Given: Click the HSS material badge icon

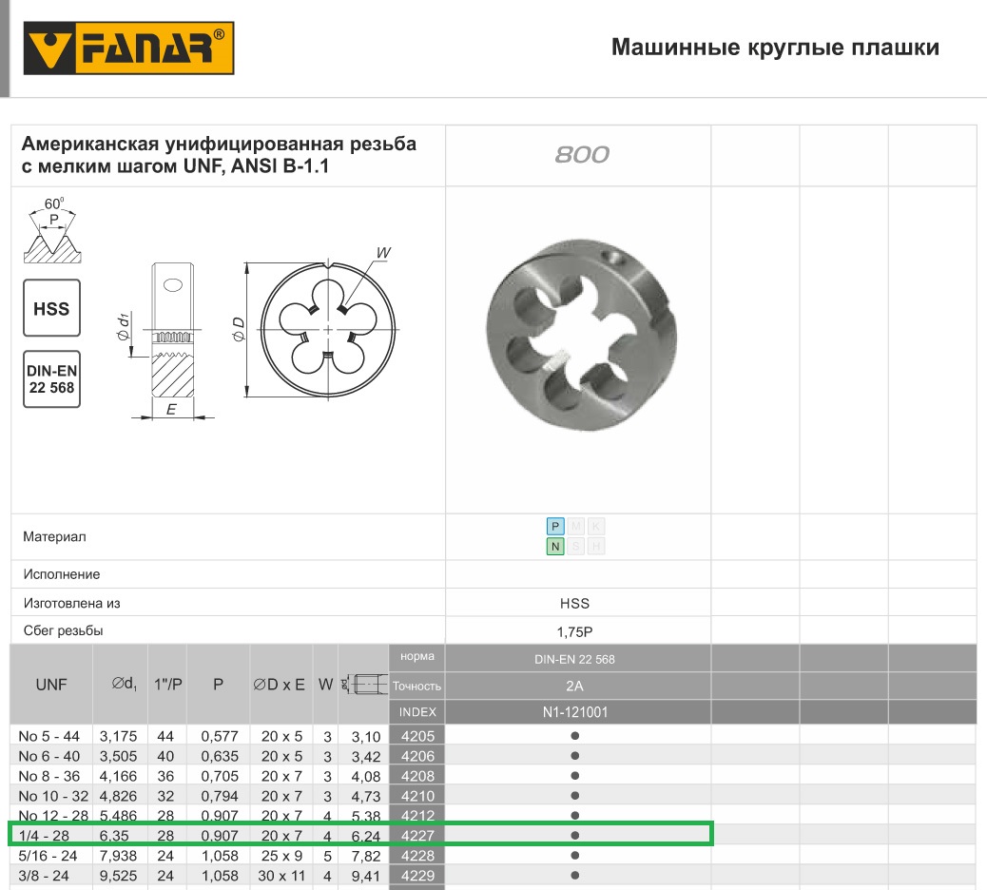Looking at the screenshot, I should pos(51,308).
